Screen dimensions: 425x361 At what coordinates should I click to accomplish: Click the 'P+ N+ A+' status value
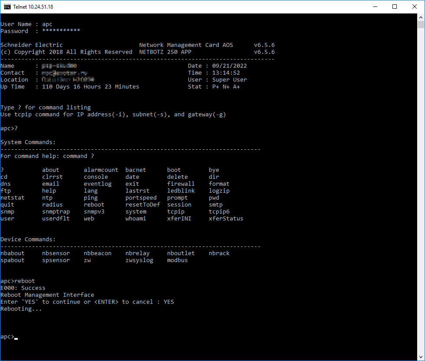(226, 87)
